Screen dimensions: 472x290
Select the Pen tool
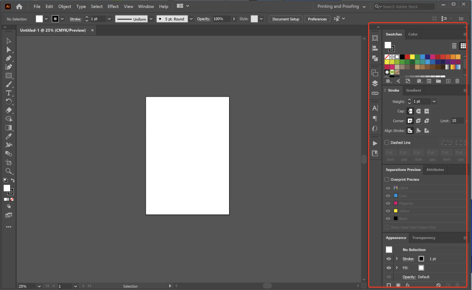click(8, 58)
